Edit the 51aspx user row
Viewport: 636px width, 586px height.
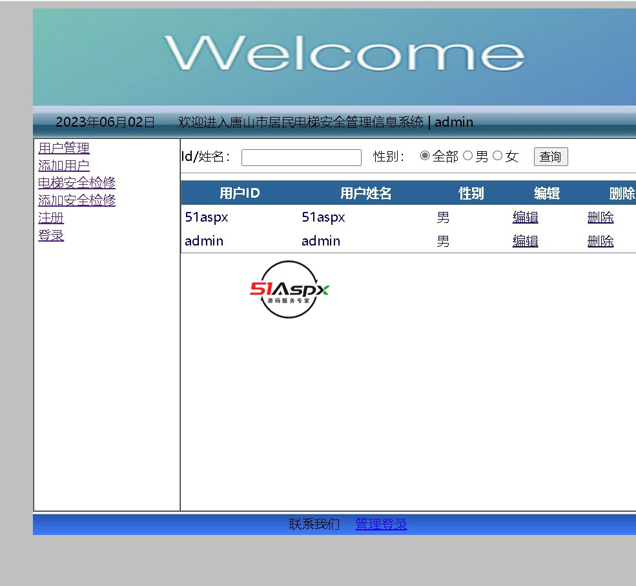pos(525,218)
